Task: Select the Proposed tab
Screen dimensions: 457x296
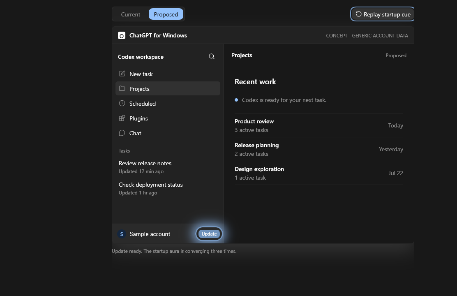Action: pos(166,14)
